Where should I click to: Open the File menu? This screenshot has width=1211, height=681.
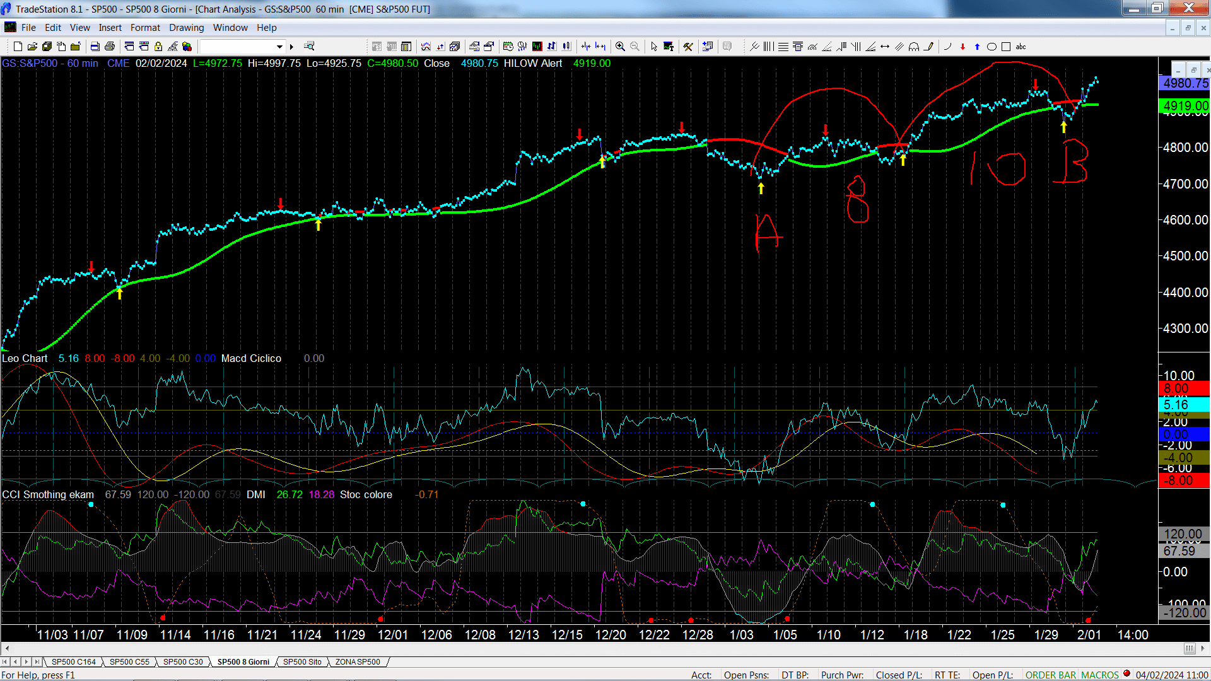28,28
